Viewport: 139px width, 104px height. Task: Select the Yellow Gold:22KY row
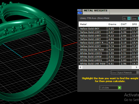[x=109, y=46]
